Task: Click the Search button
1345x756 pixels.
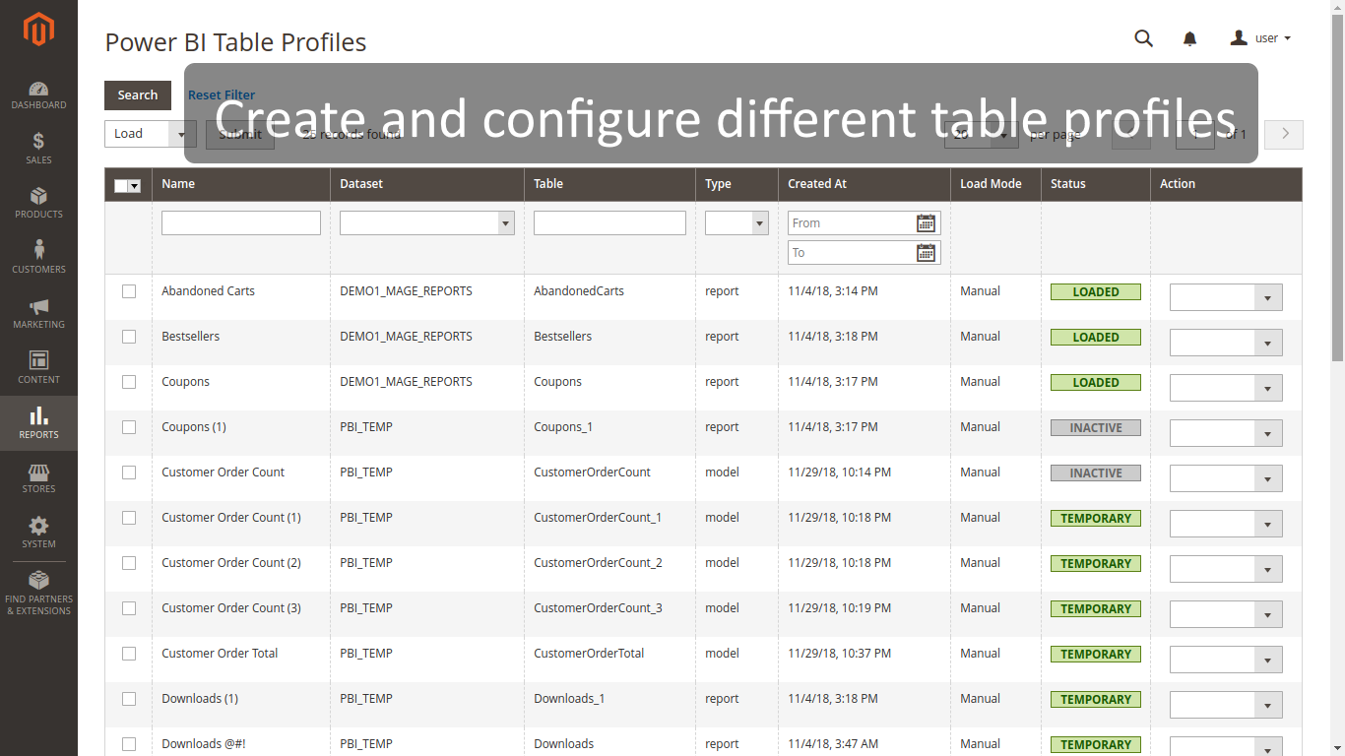Action: pos(137,94)
